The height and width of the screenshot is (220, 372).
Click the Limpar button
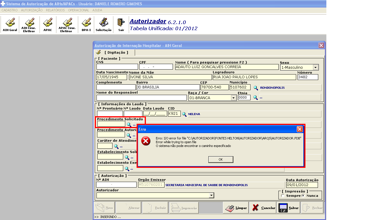pos(236,208)
